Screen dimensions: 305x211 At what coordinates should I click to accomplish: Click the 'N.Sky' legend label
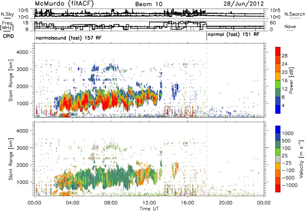[x=7, y=14]
